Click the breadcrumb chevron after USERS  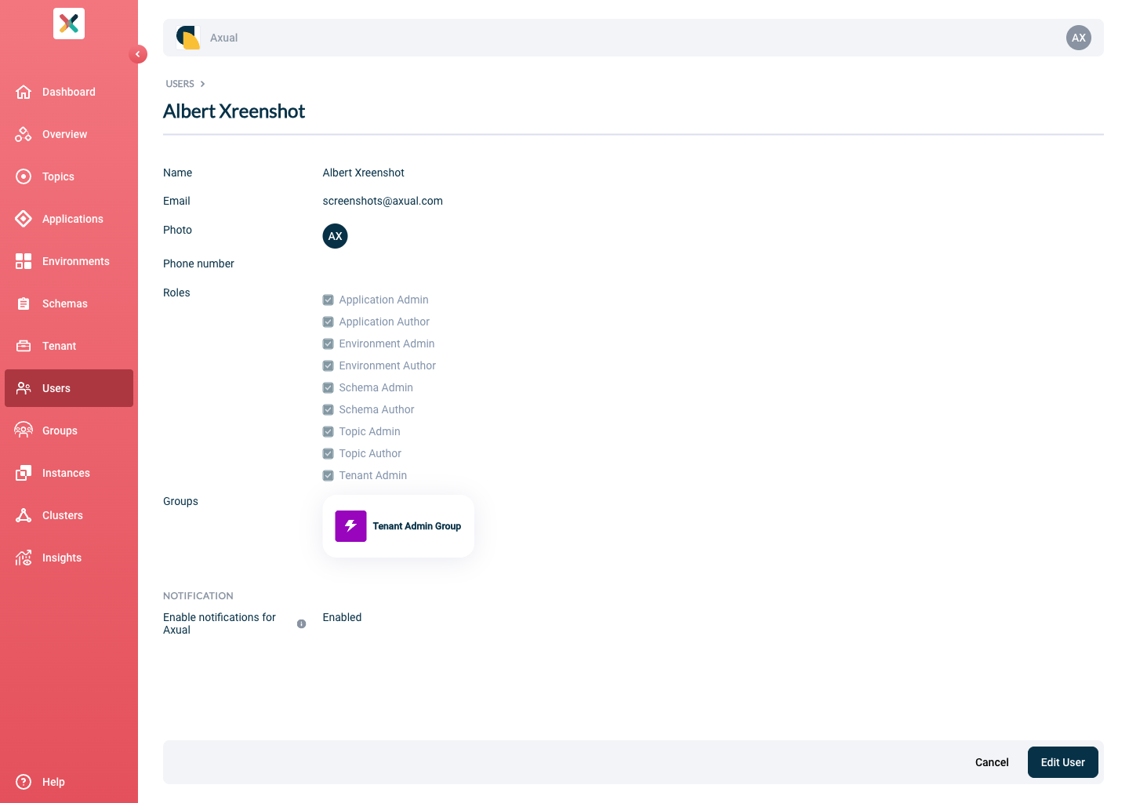click(202, 84)
